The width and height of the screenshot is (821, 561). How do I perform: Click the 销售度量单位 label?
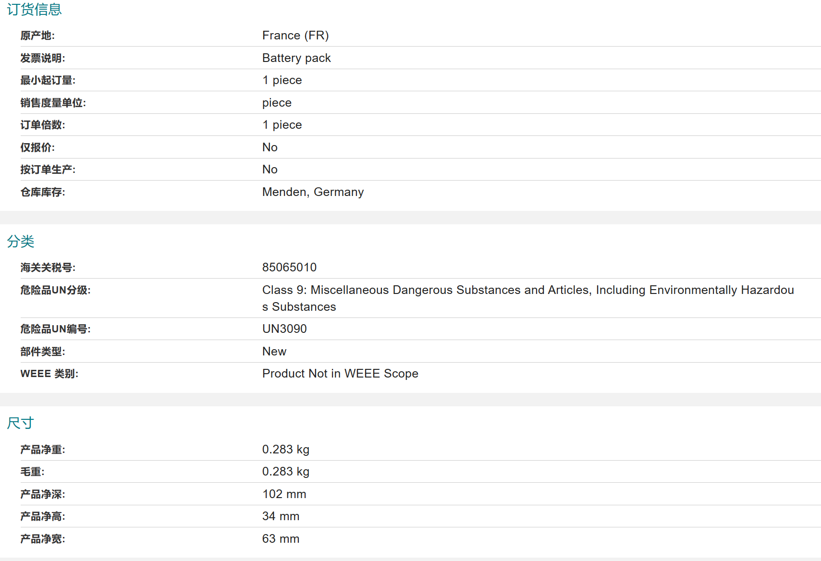[53, 103]
